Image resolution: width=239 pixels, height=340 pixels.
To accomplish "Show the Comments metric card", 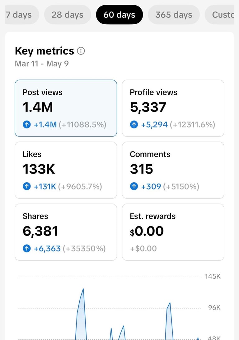I will click(173, 170).
